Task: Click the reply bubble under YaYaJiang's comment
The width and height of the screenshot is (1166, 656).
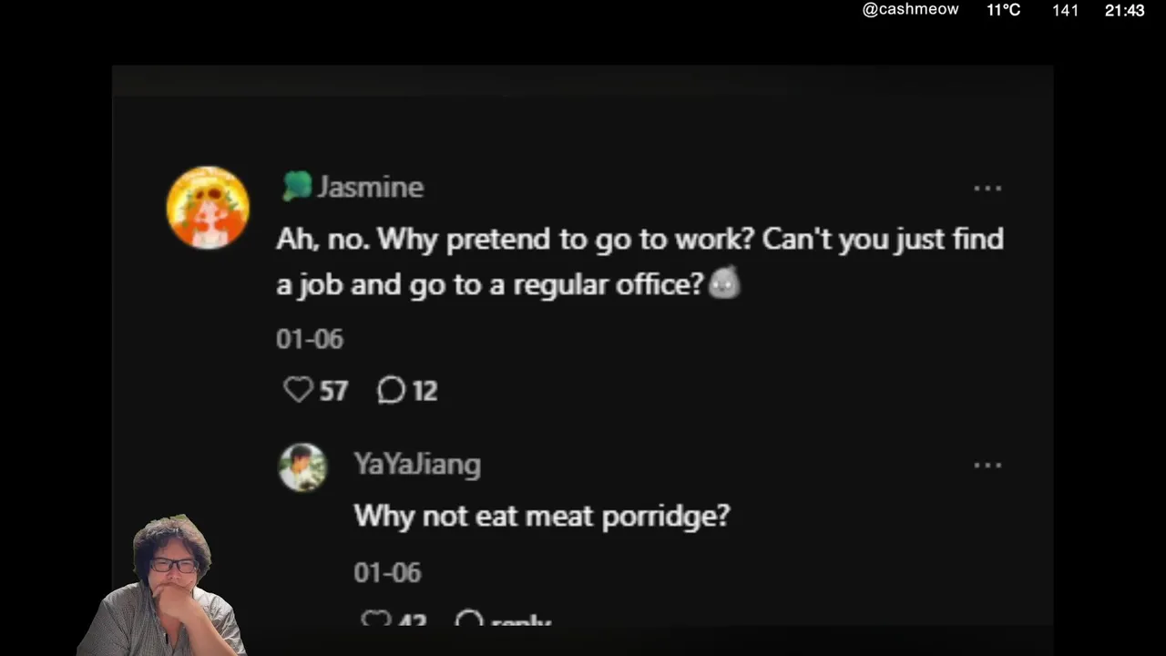Action: coord(468,620)
